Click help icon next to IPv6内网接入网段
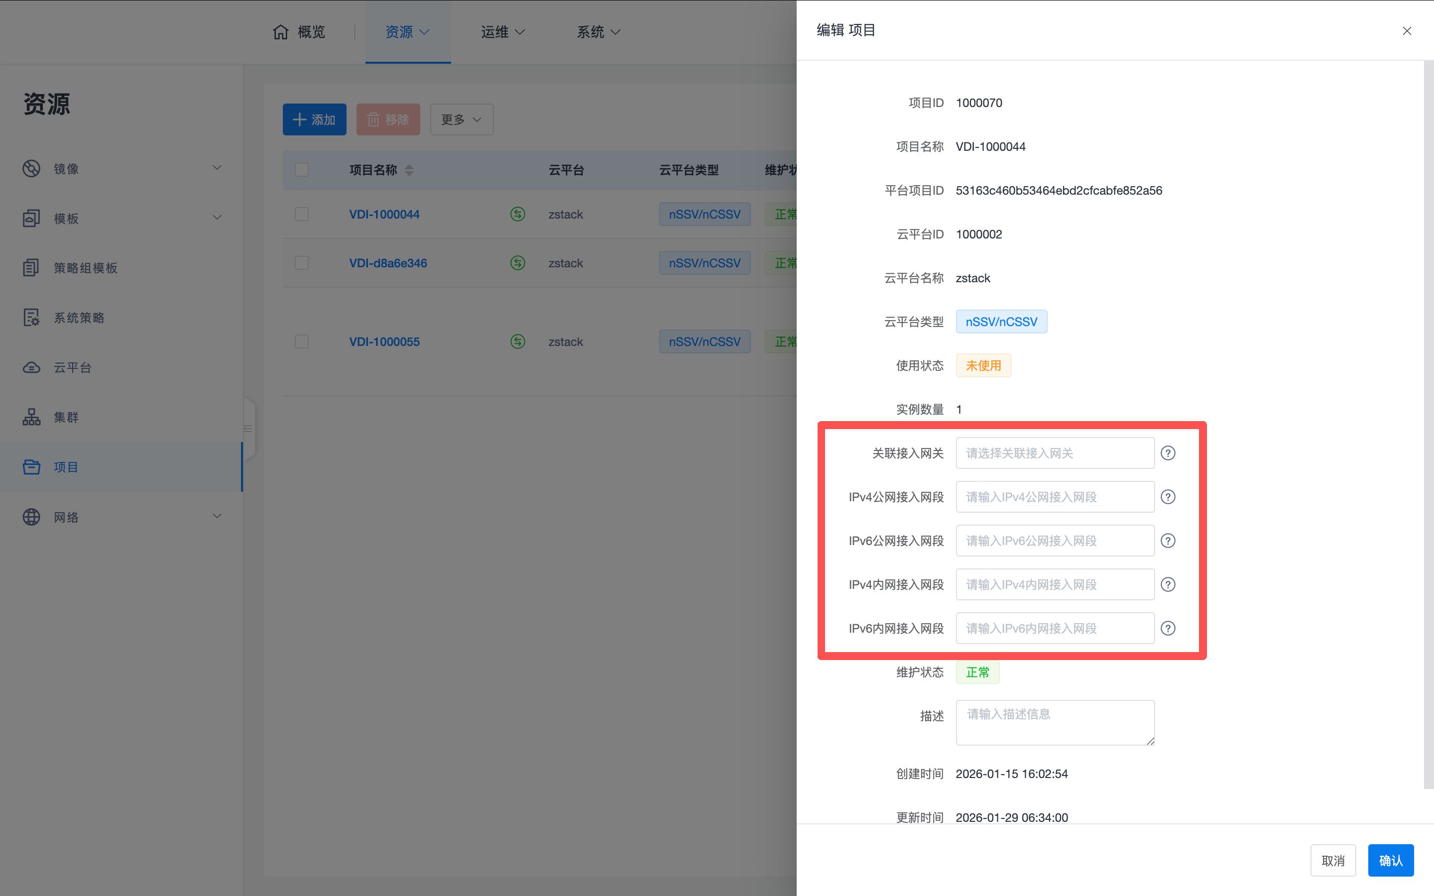The height and width of the screenshot is (896, 1434). pyautogui.click(x=1167, y=629)
